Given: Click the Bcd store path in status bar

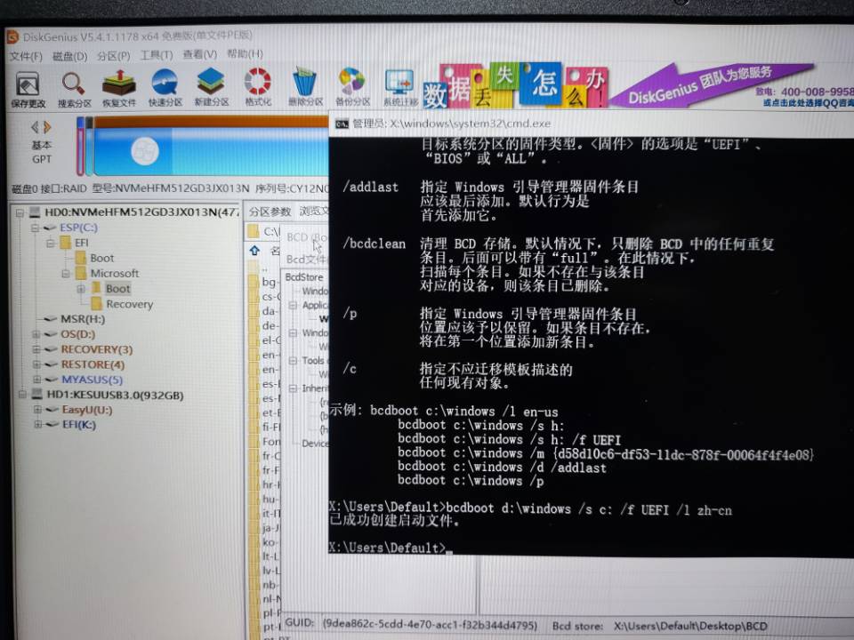Looking at the screenshot, I should click(x=690, y=626).
